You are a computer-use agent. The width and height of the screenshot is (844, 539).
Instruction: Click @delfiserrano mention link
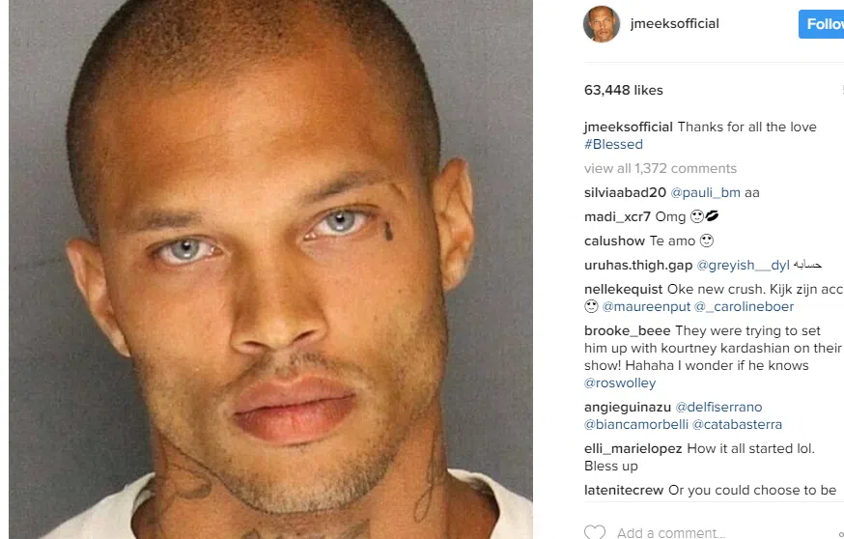(718, 408)
